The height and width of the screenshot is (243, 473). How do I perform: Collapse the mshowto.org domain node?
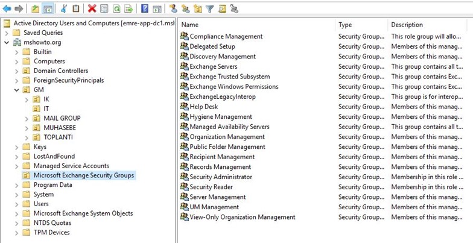point(7,42)
